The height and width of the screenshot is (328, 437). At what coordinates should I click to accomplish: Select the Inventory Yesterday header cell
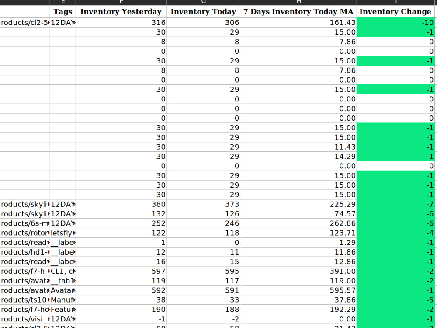click(x=121, y=11)
